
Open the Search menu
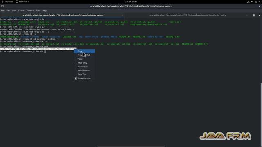click(21, 11)
